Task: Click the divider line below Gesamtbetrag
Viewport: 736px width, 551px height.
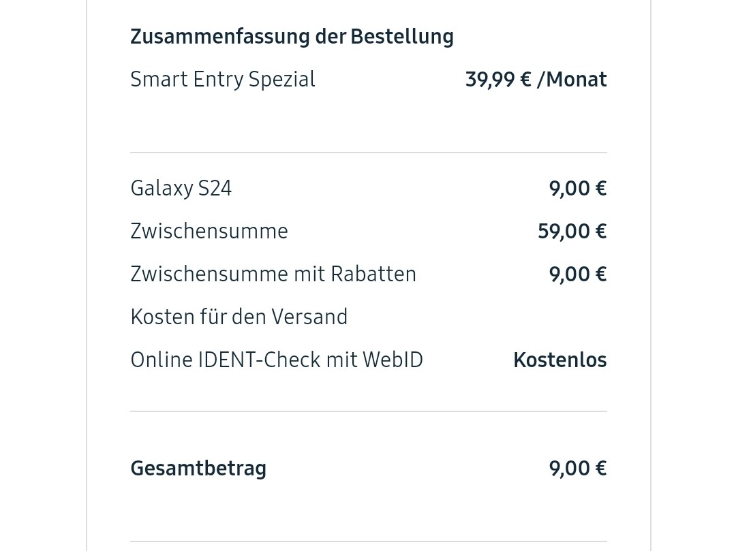Action: (x=369, y=541)
